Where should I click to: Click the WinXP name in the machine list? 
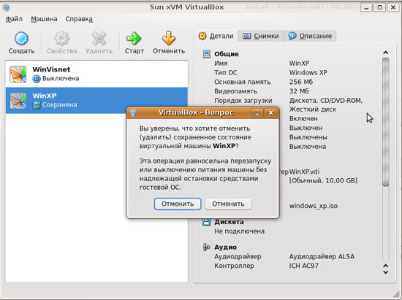click(45, 96)
